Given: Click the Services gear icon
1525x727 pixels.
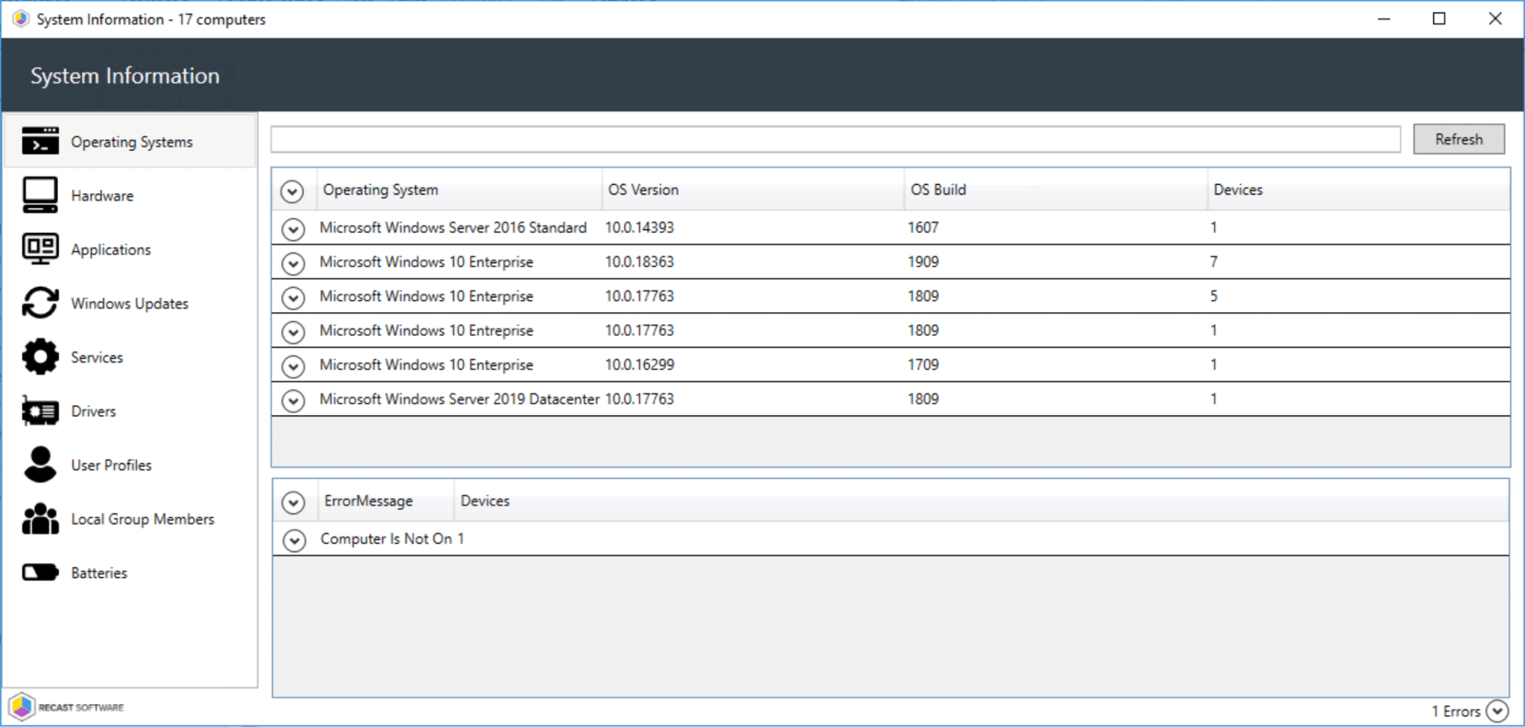Looking at the screenshot, I should [40, 357].
